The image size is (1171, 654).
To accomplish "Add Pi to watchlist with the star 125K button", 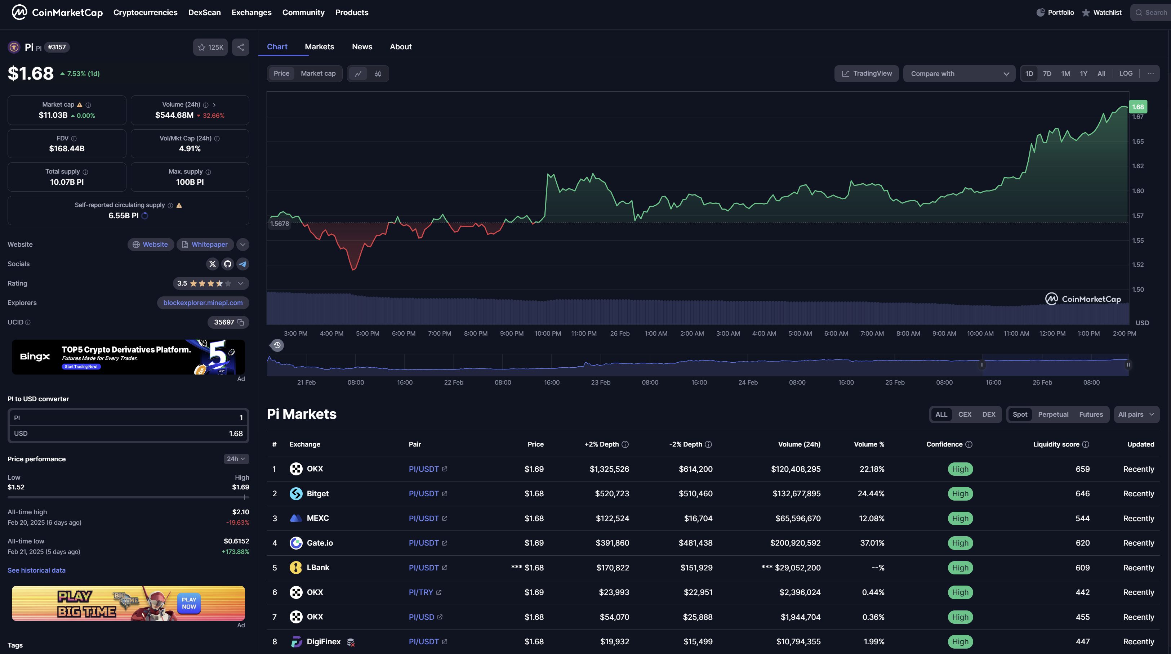I will pyautogui.click(x=210, y=47).
